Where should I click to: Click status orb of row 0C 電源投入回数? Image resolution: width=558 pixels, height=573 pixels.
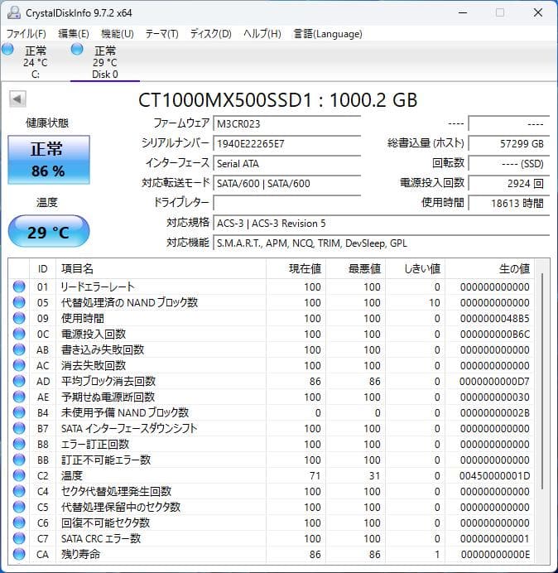19,334
